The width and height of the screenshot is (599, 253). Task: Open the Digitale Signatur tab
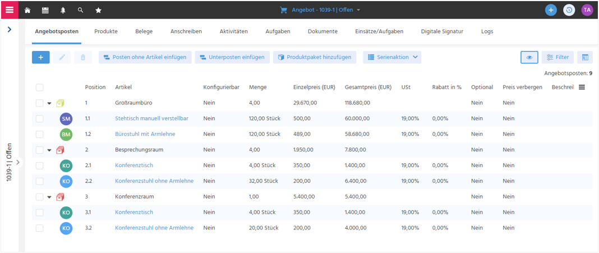pyautogui.click(x=442, y=31)
